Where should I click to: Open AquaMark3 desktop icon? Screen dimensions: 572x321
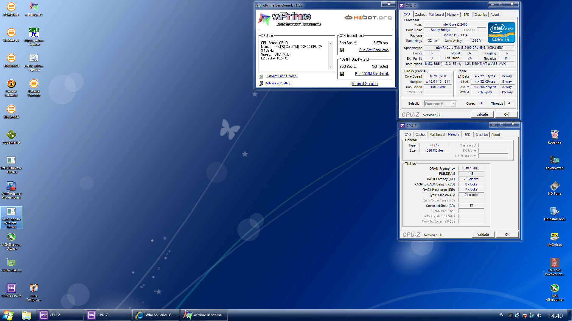coord(11,137)
